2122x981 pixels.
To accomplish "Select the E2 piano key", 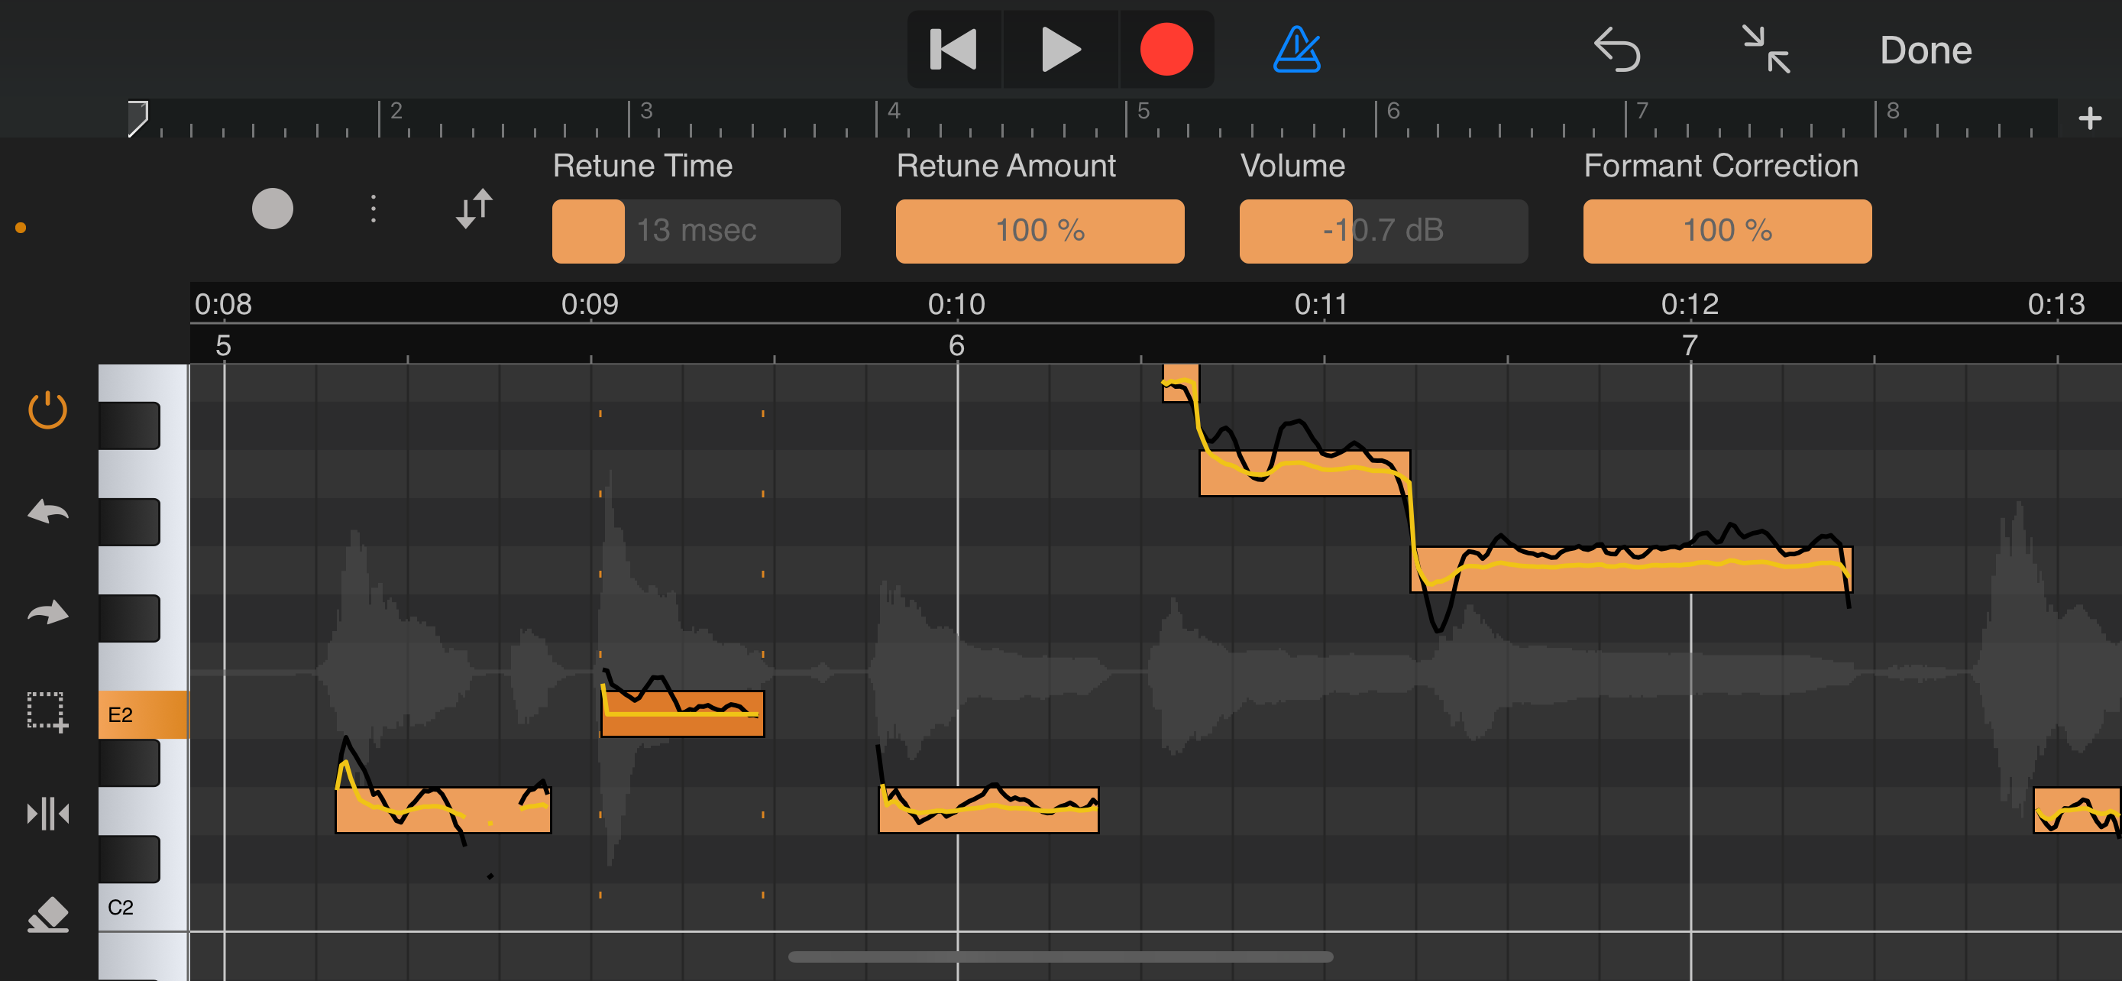I will tap(144, 714).
